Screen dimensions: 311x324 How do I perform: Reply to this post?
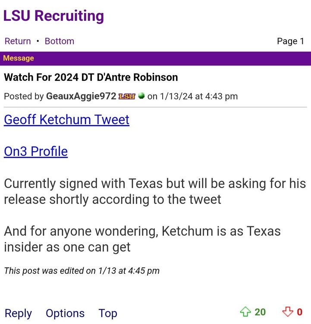tap(18, 313)
